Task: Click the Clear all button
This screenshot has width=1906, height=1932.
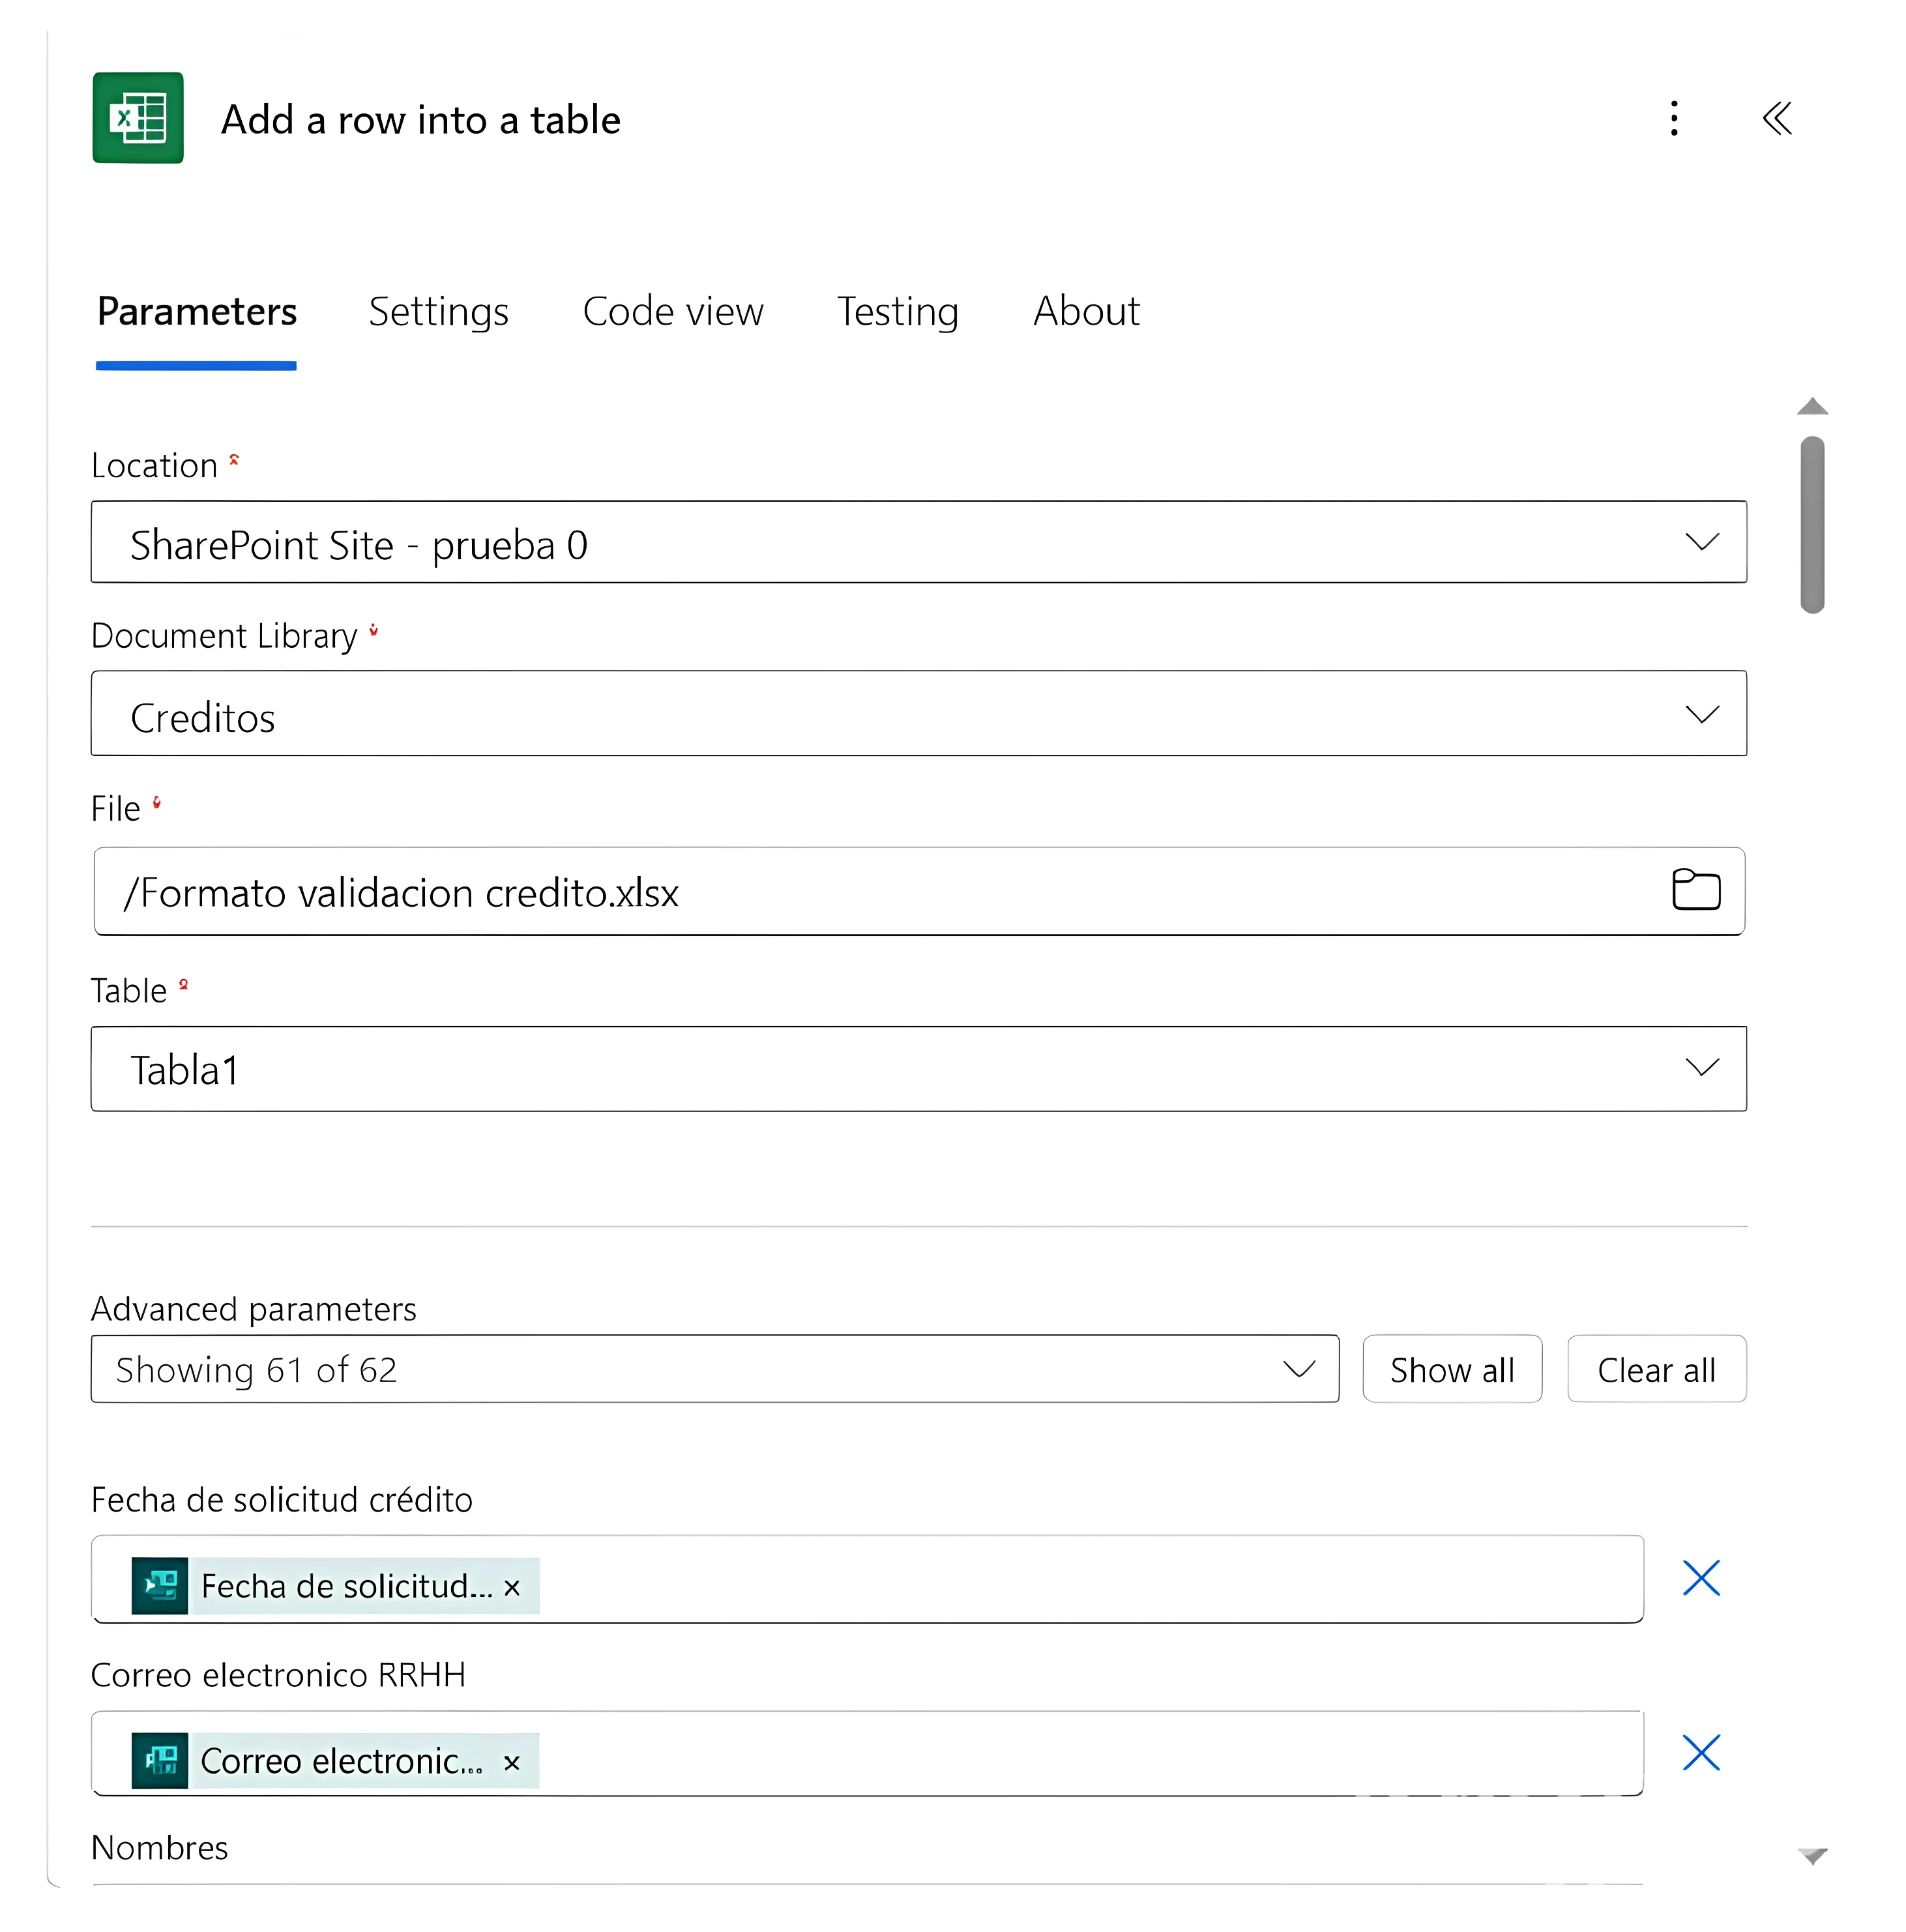Action: (x=1656, y=1368)
